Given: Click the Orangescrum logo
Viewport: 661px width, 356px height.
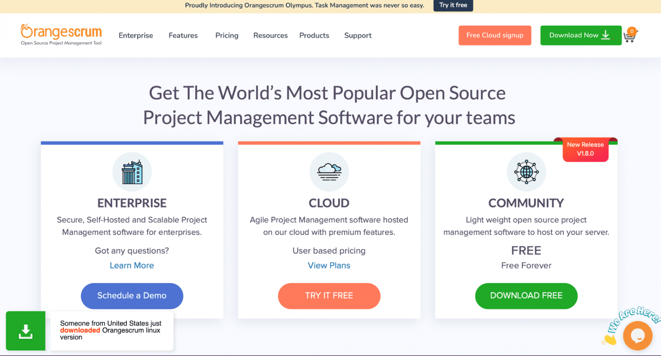Looking at the screenshot, I should click(x=61, y=35).
